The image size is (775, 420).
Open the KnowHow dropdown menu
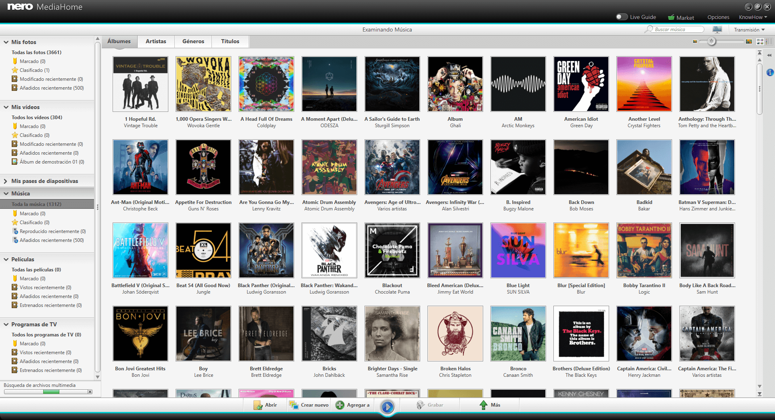(753, 17)
